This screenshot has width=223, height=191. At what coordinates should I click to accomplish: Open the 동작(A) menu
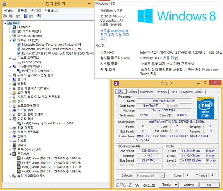tap(22, 10)
